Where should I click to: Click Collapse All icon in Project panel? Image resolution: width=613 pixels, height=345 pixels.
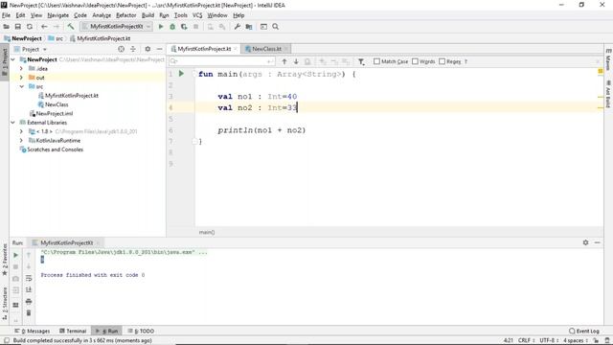coord(133,49)
